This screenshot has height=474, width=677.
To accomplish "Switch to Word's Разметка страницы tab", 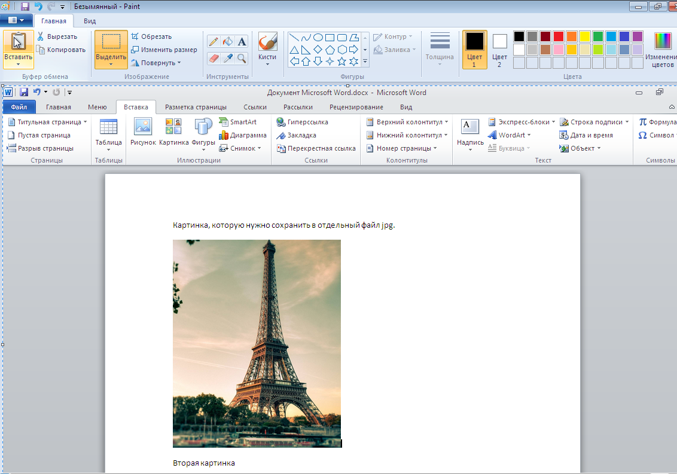I will (x=196, y=107).
